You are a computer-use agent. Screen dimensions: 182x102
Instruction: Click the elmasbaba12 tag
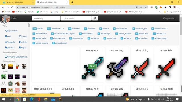[55, 29]
